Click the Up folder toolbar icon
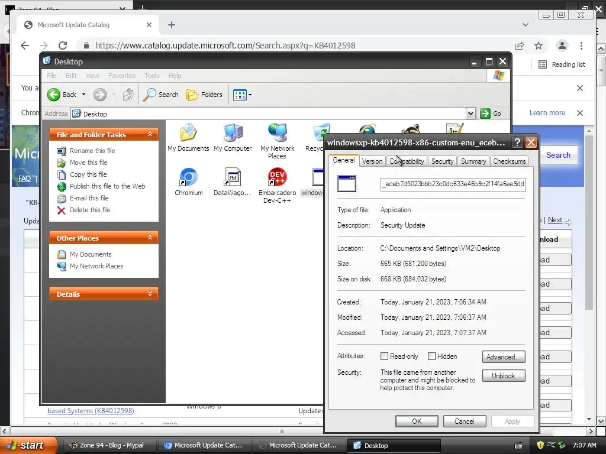 (x=128, y=95)
